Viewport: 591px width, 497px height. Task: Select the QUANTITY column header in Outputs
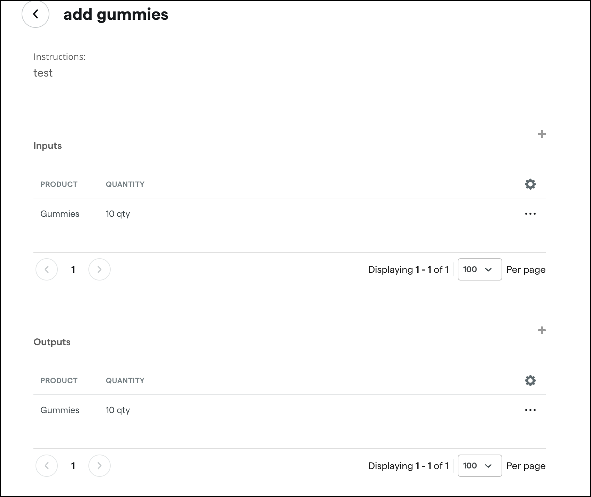click(125, 380)
